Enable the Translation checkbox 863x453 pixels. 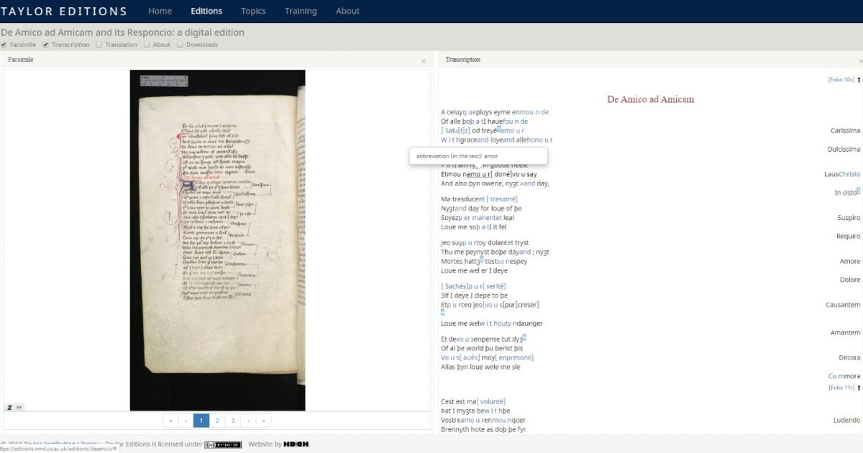[99, 45]
